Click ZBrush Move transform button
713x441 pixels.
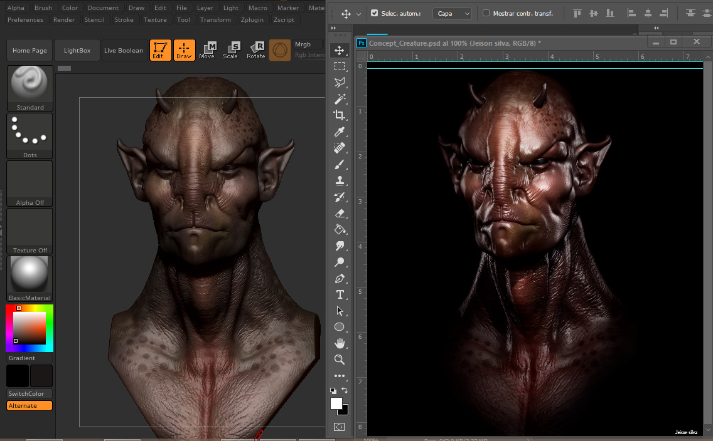tap(207, 50)
